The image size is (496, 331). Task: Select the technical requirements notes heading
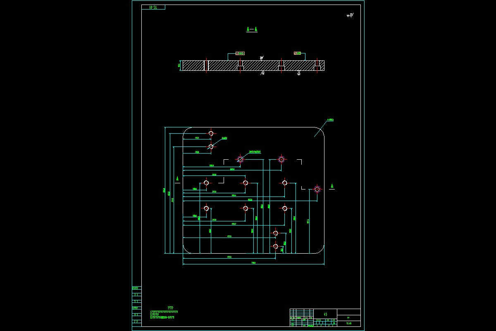[171, 308]
